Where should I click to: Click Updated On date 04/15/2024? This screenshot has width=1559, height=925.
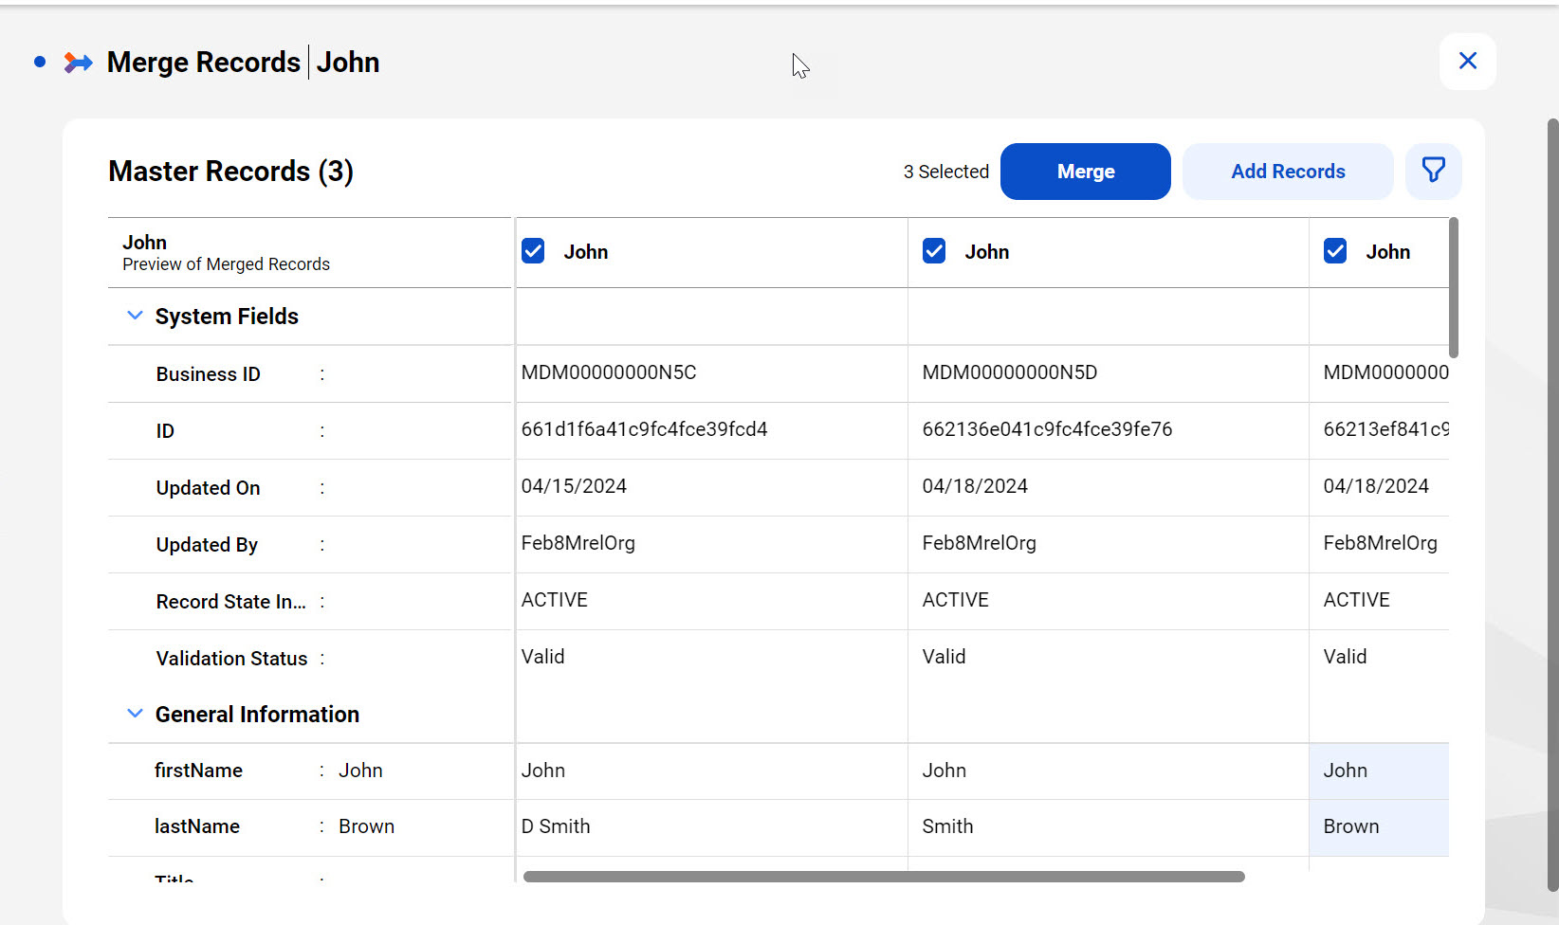click(574, 486)
